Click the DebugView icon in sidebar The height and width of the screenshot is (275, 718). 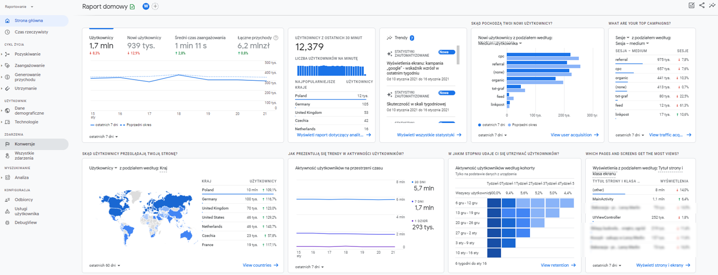(7, 223)
